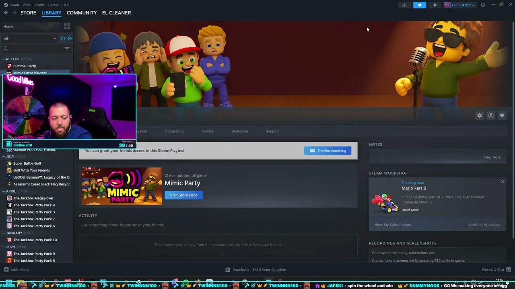Toggle the favorite heart for this game
Viewport: 515px width, 289px height.
(502, 116)
